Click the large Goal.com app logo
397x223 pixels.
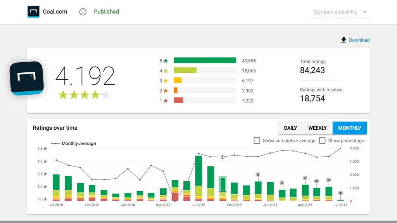point(27,78)
